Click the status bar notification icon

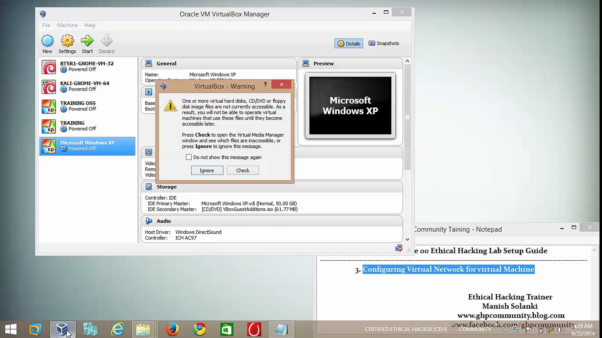pyautogui.click(x=399, y=248)
